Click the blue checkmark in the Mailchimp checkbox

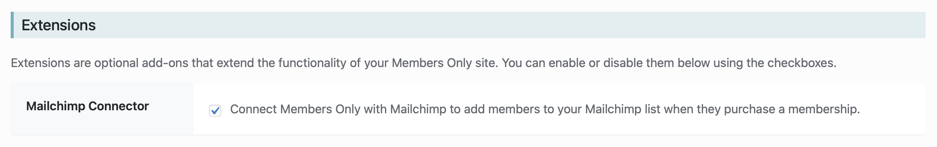215,111
